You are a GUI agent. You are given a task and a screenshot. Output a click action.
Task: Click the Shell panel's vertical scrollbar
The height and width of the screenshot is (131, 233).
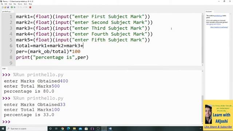(202, 97)
